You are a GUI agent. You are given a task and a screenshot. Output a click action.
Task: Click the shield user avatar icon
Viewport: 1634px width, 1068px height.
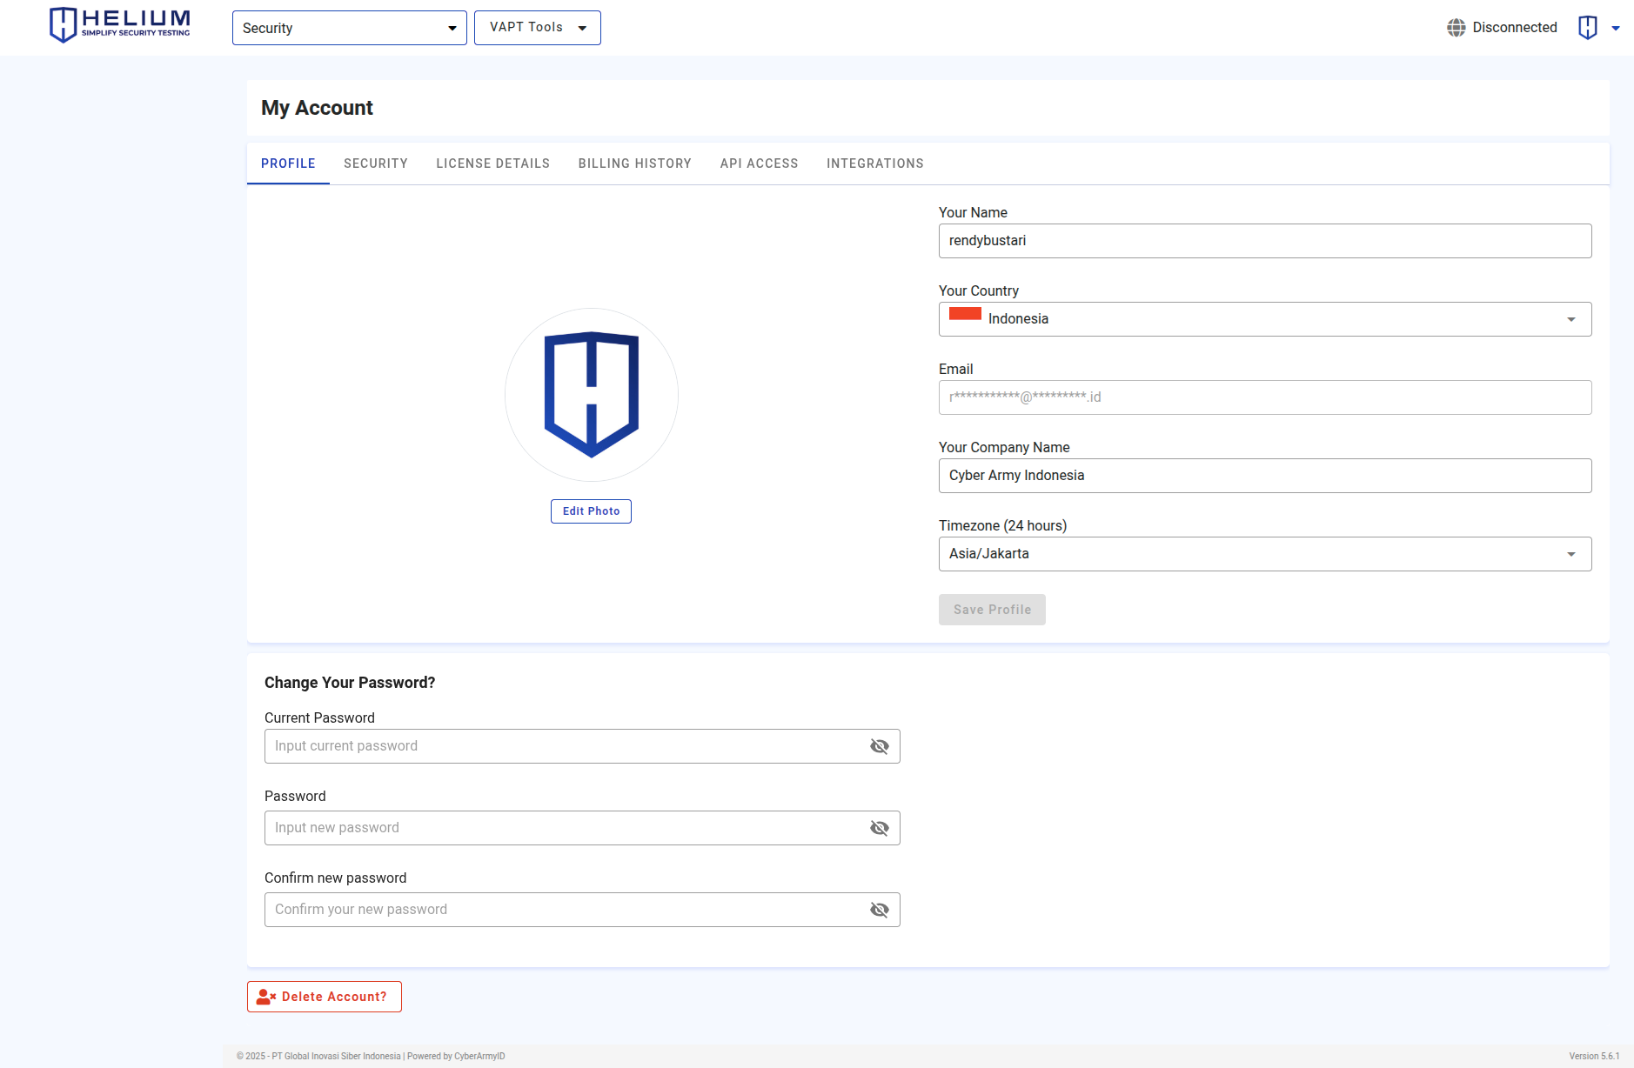[x=1587, y=28]
